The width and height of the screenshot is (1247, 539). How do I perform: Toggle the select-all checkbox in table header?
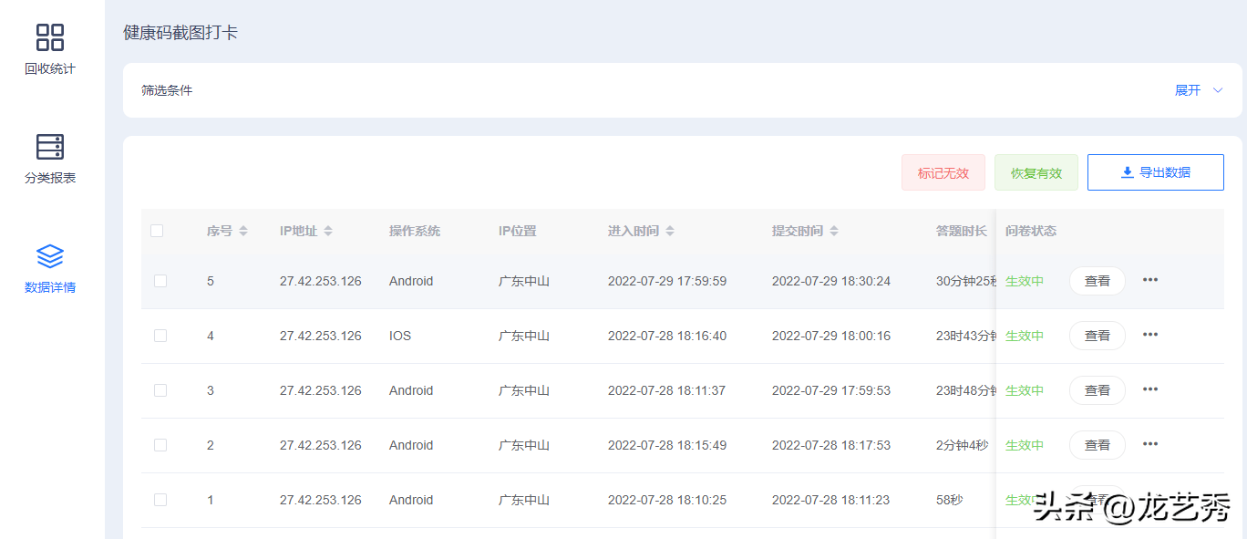157,231
